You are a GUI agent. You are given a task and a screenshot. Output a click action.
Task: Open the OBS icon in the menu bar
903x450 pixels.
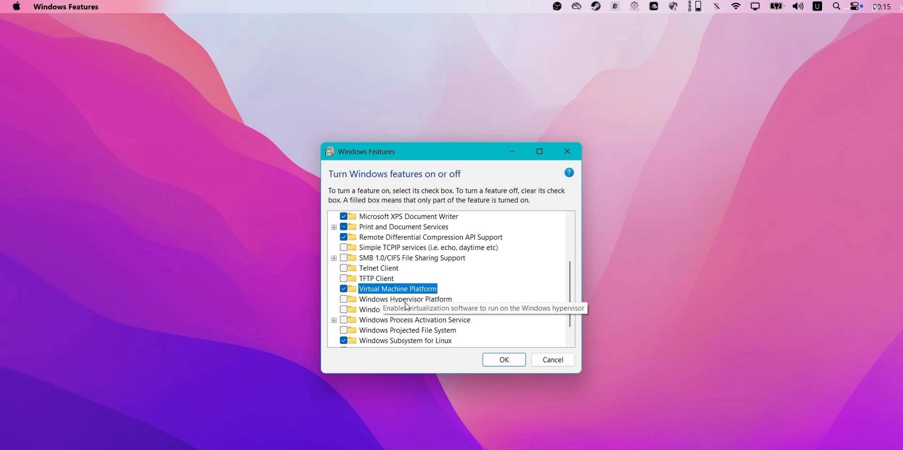tap(557, 7)
